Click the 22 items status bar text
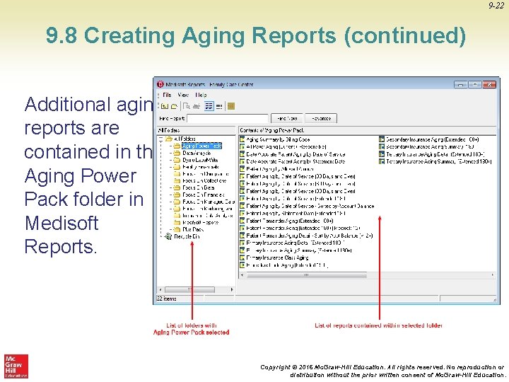 pos(167,299)
